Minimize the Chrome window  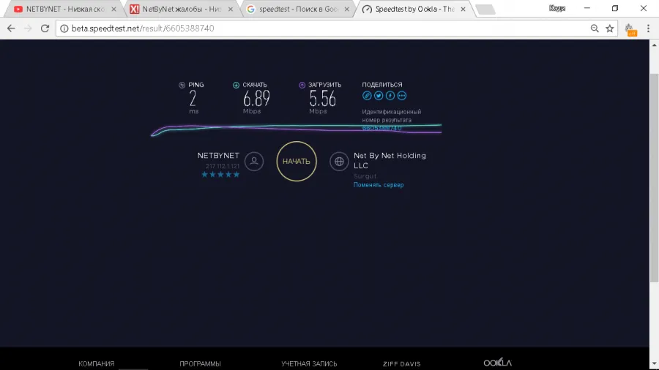coord(587,8)
